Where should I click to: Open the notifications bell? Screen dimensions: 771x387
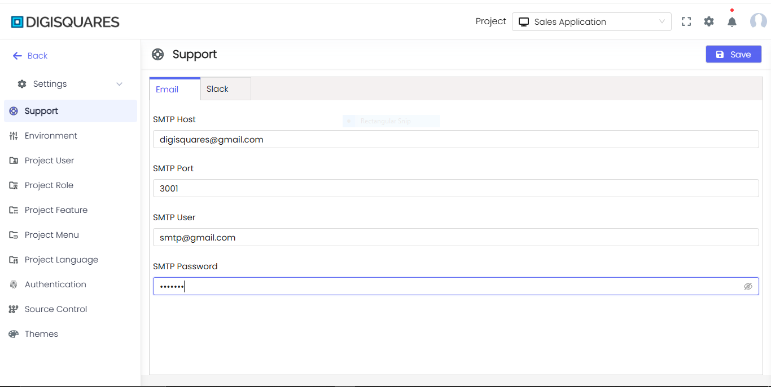(x=732, y=21)
